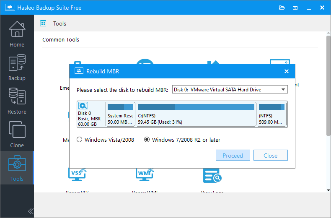Select the C:(NTFS) partition block
The image size is (331, 218).
pyautogui.click(x=196, y=114)
